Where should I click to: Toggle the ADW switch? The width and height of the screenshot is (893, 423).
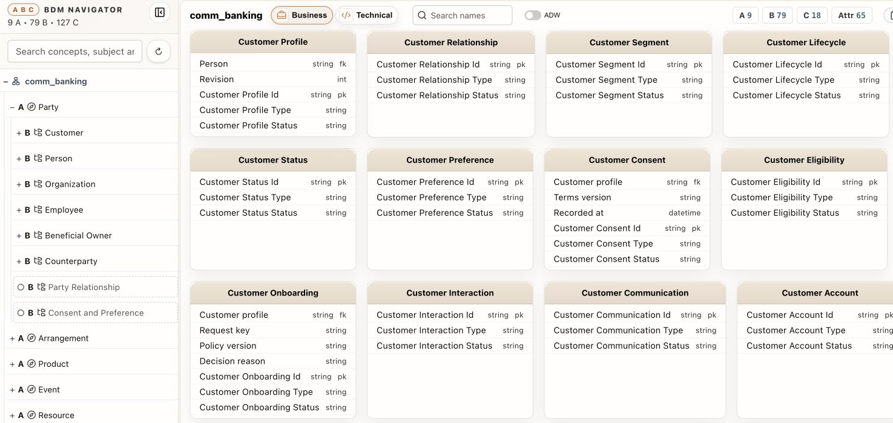(533, 15)
